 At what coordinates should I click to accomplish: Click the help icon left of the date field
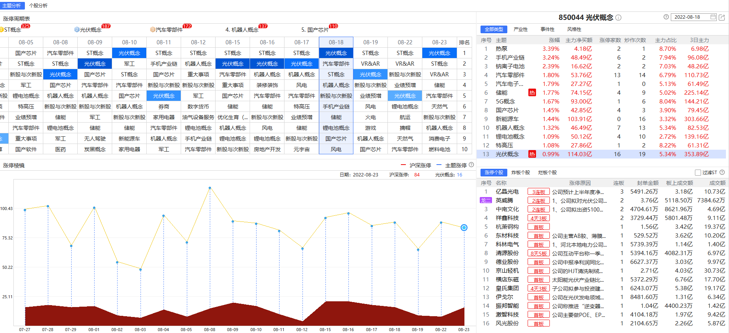[666, 17]
